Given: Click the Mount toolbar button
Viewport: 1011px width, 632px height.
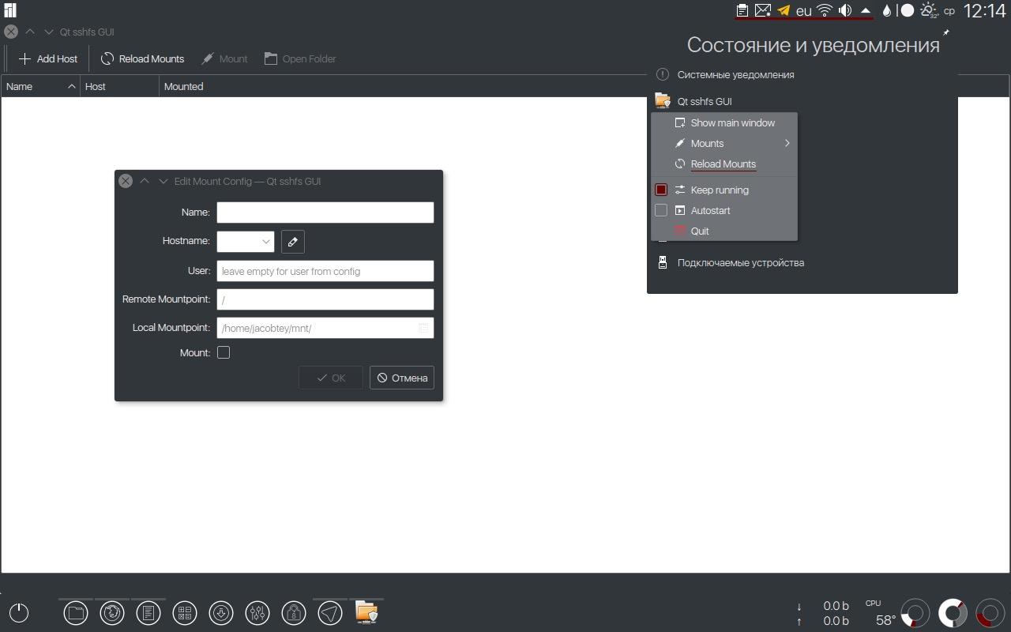Looking at the screenshot, I should [224, 58].
